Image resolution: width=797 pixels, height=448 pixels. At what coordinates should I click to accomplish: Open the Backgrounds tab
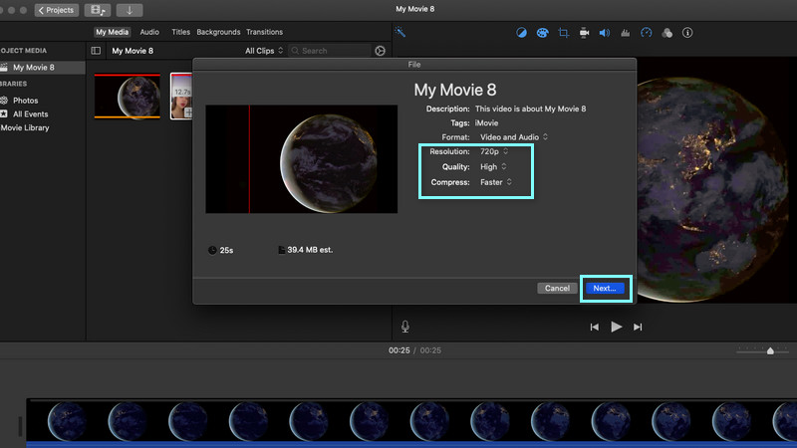tap(218, 32)
